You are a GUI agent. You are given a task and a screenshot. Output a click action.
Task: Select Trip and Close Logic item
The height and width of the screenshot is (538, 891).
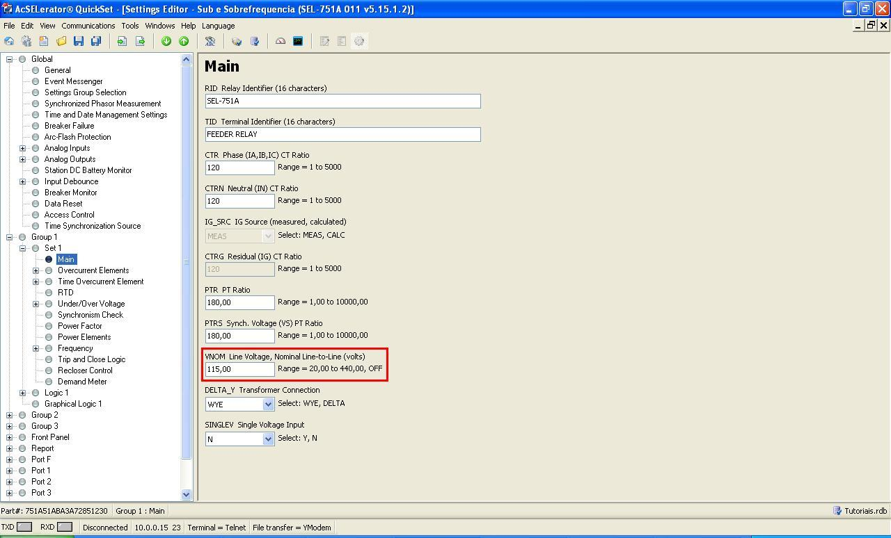pos(91,359)
